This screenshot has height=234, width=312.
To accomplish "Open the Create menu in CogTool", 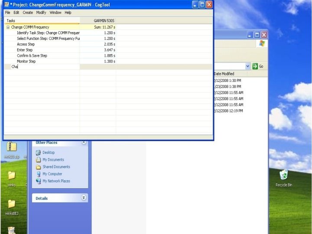I will coord(28,13).
